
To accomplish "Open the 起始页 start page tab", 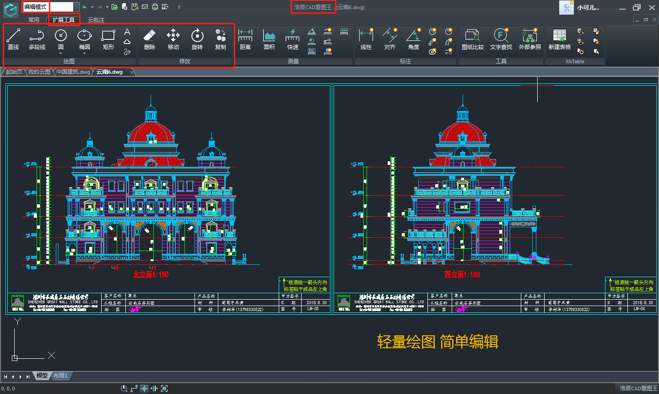I will 13,71.
